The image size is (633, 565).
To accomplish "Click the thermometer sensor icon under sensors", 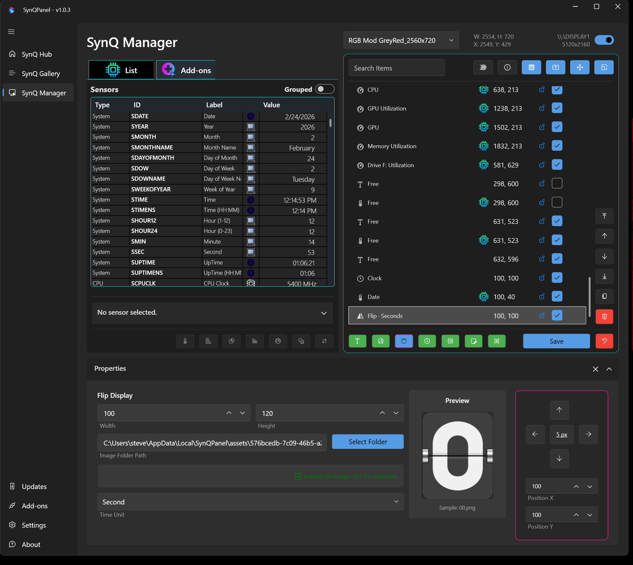I will [x=185, y=341].
